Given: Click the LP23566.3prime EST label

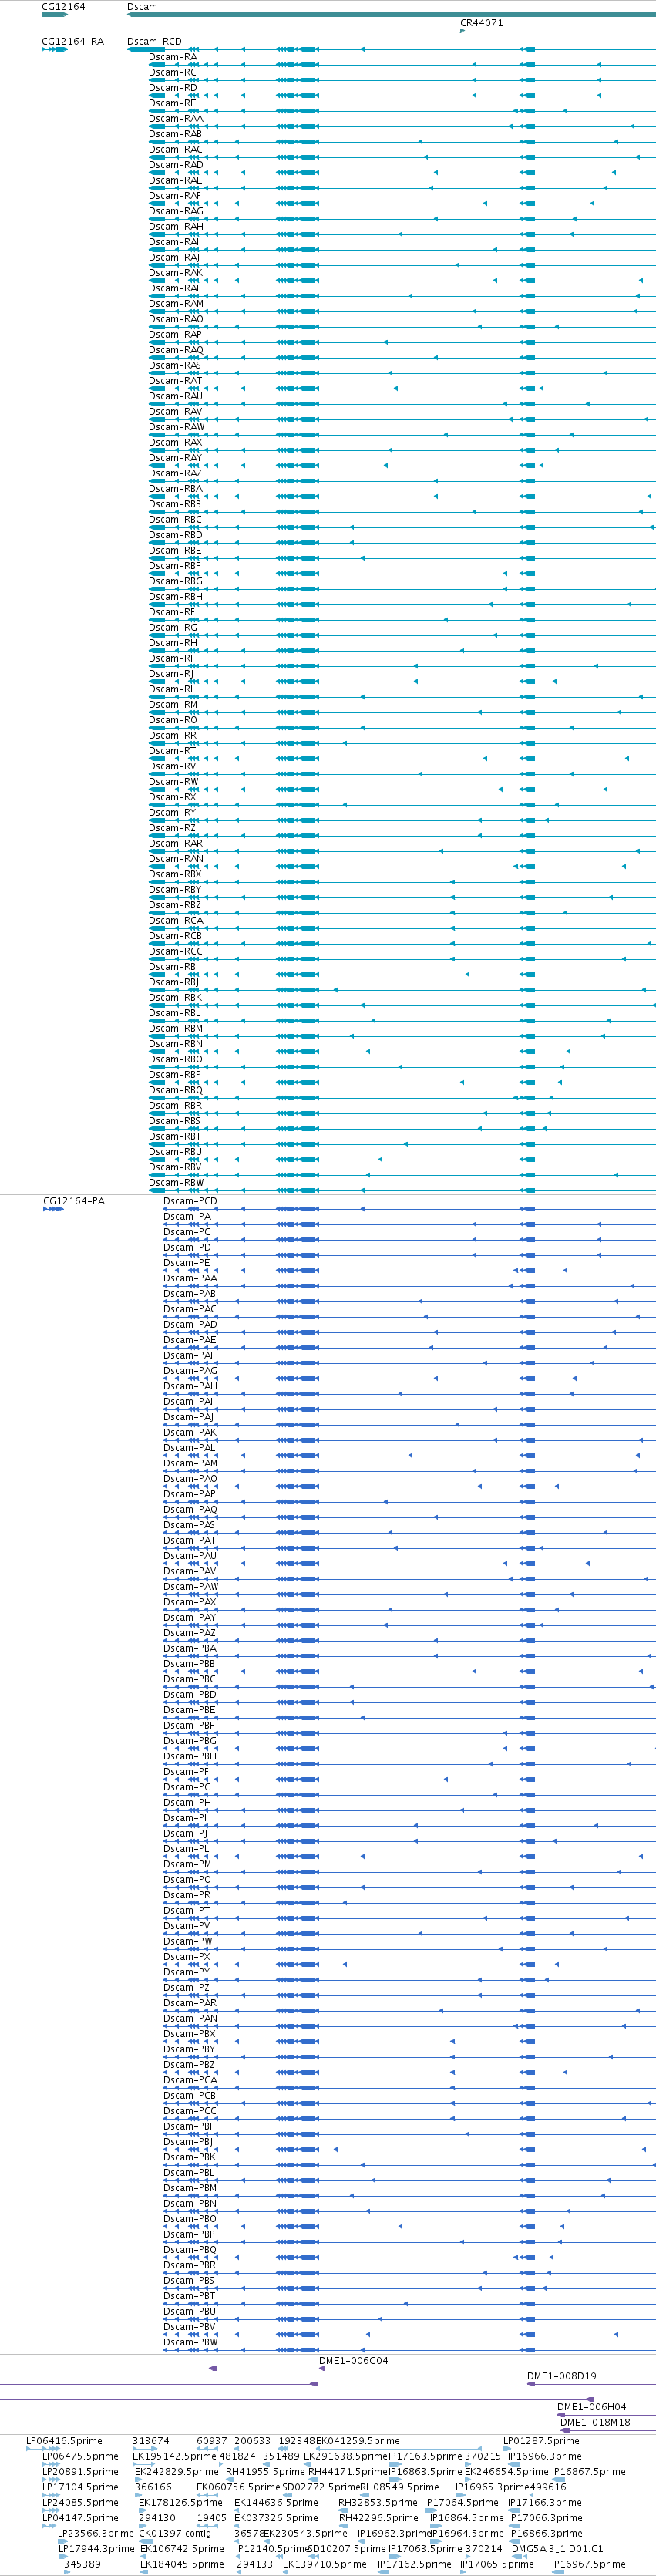Looking at the screenshot, I should pos(96,2533).
